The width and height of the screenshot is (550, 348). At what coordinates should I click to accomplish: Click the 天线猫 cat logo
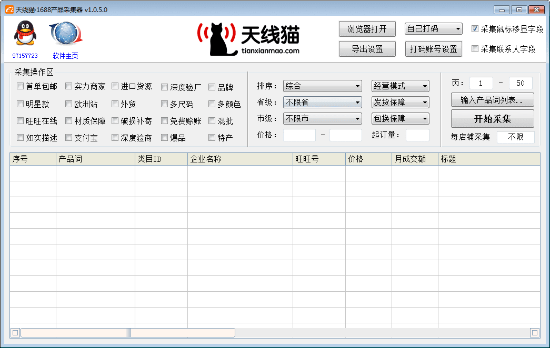click(x=248, y=39)
